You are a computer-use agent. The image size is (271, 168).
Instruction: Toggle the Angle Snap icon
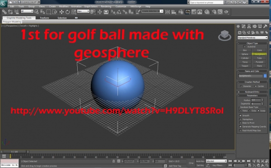(x=119, y=12)
